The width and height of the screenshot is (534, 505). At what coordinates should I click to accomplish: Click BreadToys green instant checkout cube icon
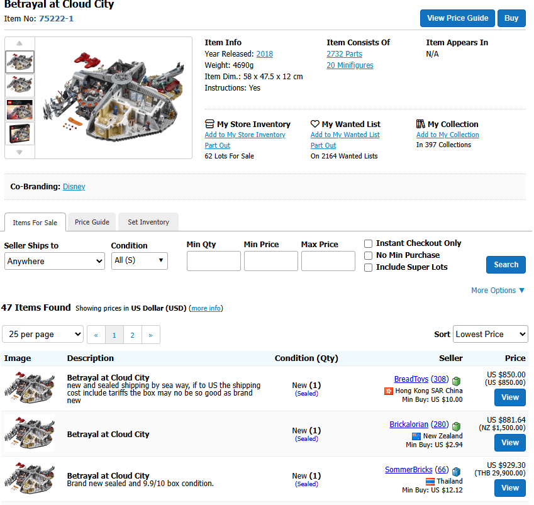pyautogui.click(x=457, y=380)
